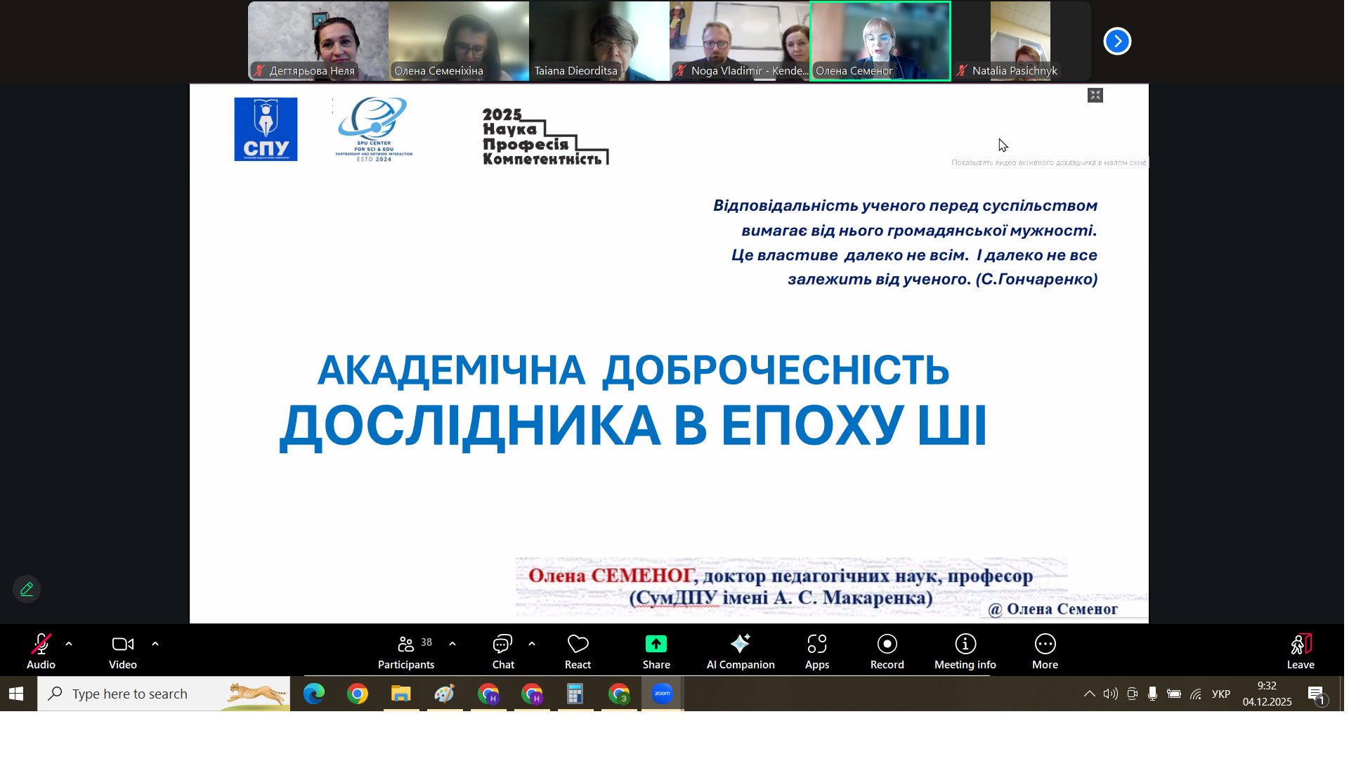This screenshot has height=759, width=1349.
Task: Expand the Audio options chevron
Action: [x=68, y=643]
